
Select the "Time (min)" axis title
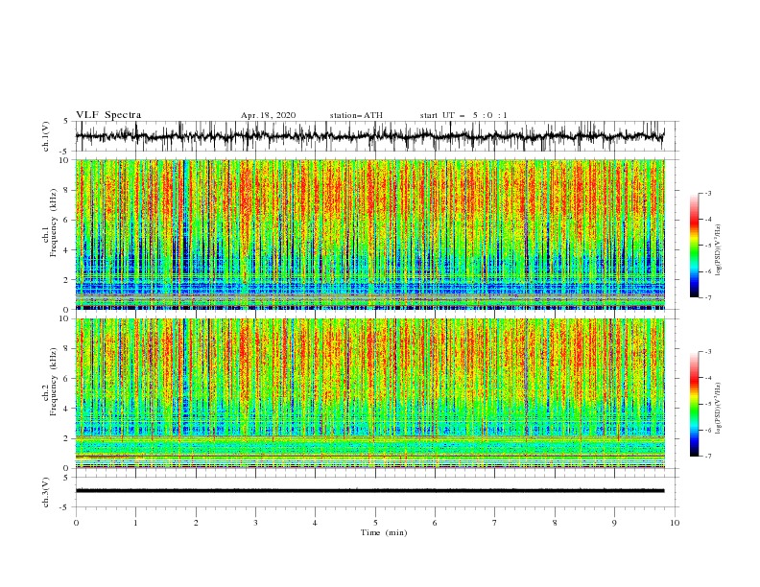coord(384,532)
